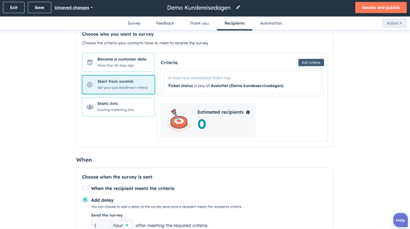Select 'When the recipient meets the criteria' radio
This screenshot has height=229, width=410.
[x=85, y=188]
